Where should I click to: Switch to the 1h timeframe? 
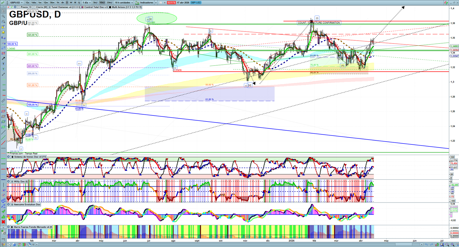pos(58,3)
